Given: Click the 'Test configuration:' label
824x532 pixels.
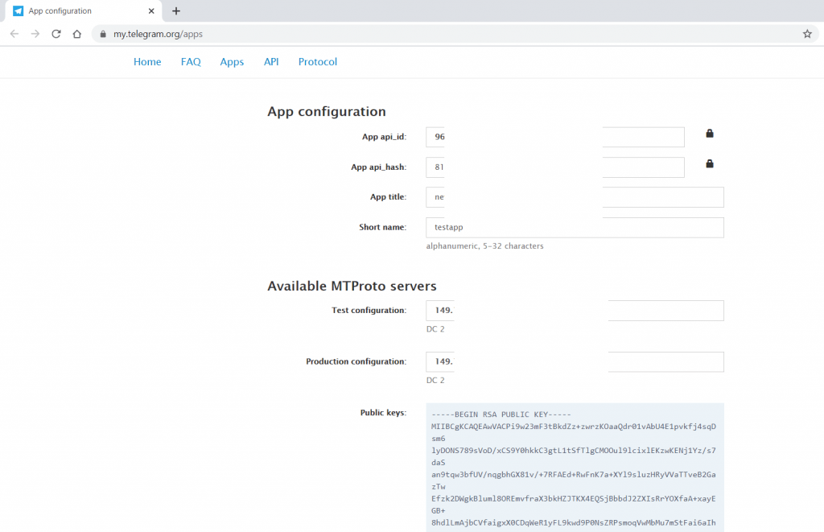Looking at the screenshot, I should [x=369, y=310].
